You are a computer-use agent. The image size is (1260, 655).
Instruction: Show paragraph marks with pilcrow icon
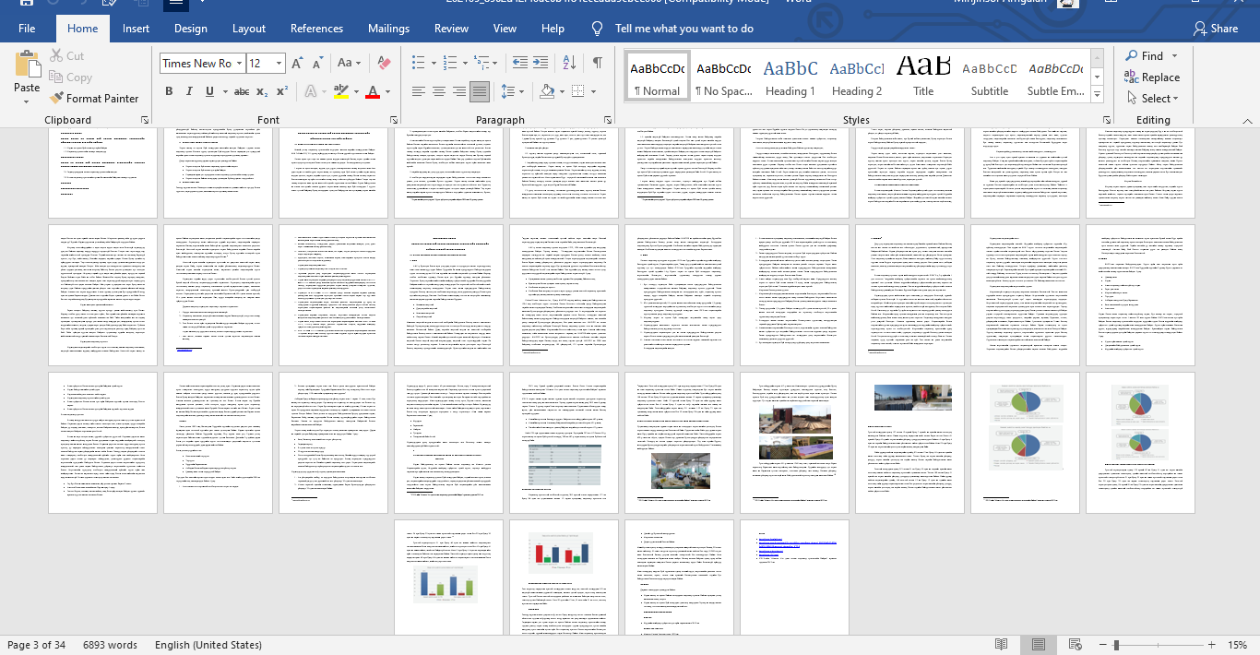click(597, 63)
